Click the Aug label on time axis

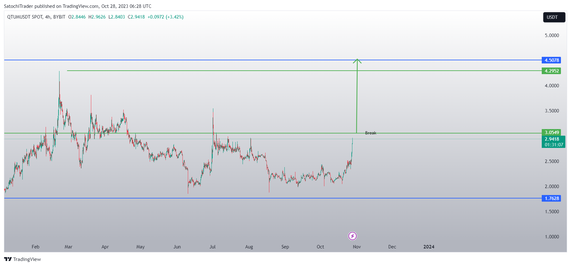(x=249, y=247)
